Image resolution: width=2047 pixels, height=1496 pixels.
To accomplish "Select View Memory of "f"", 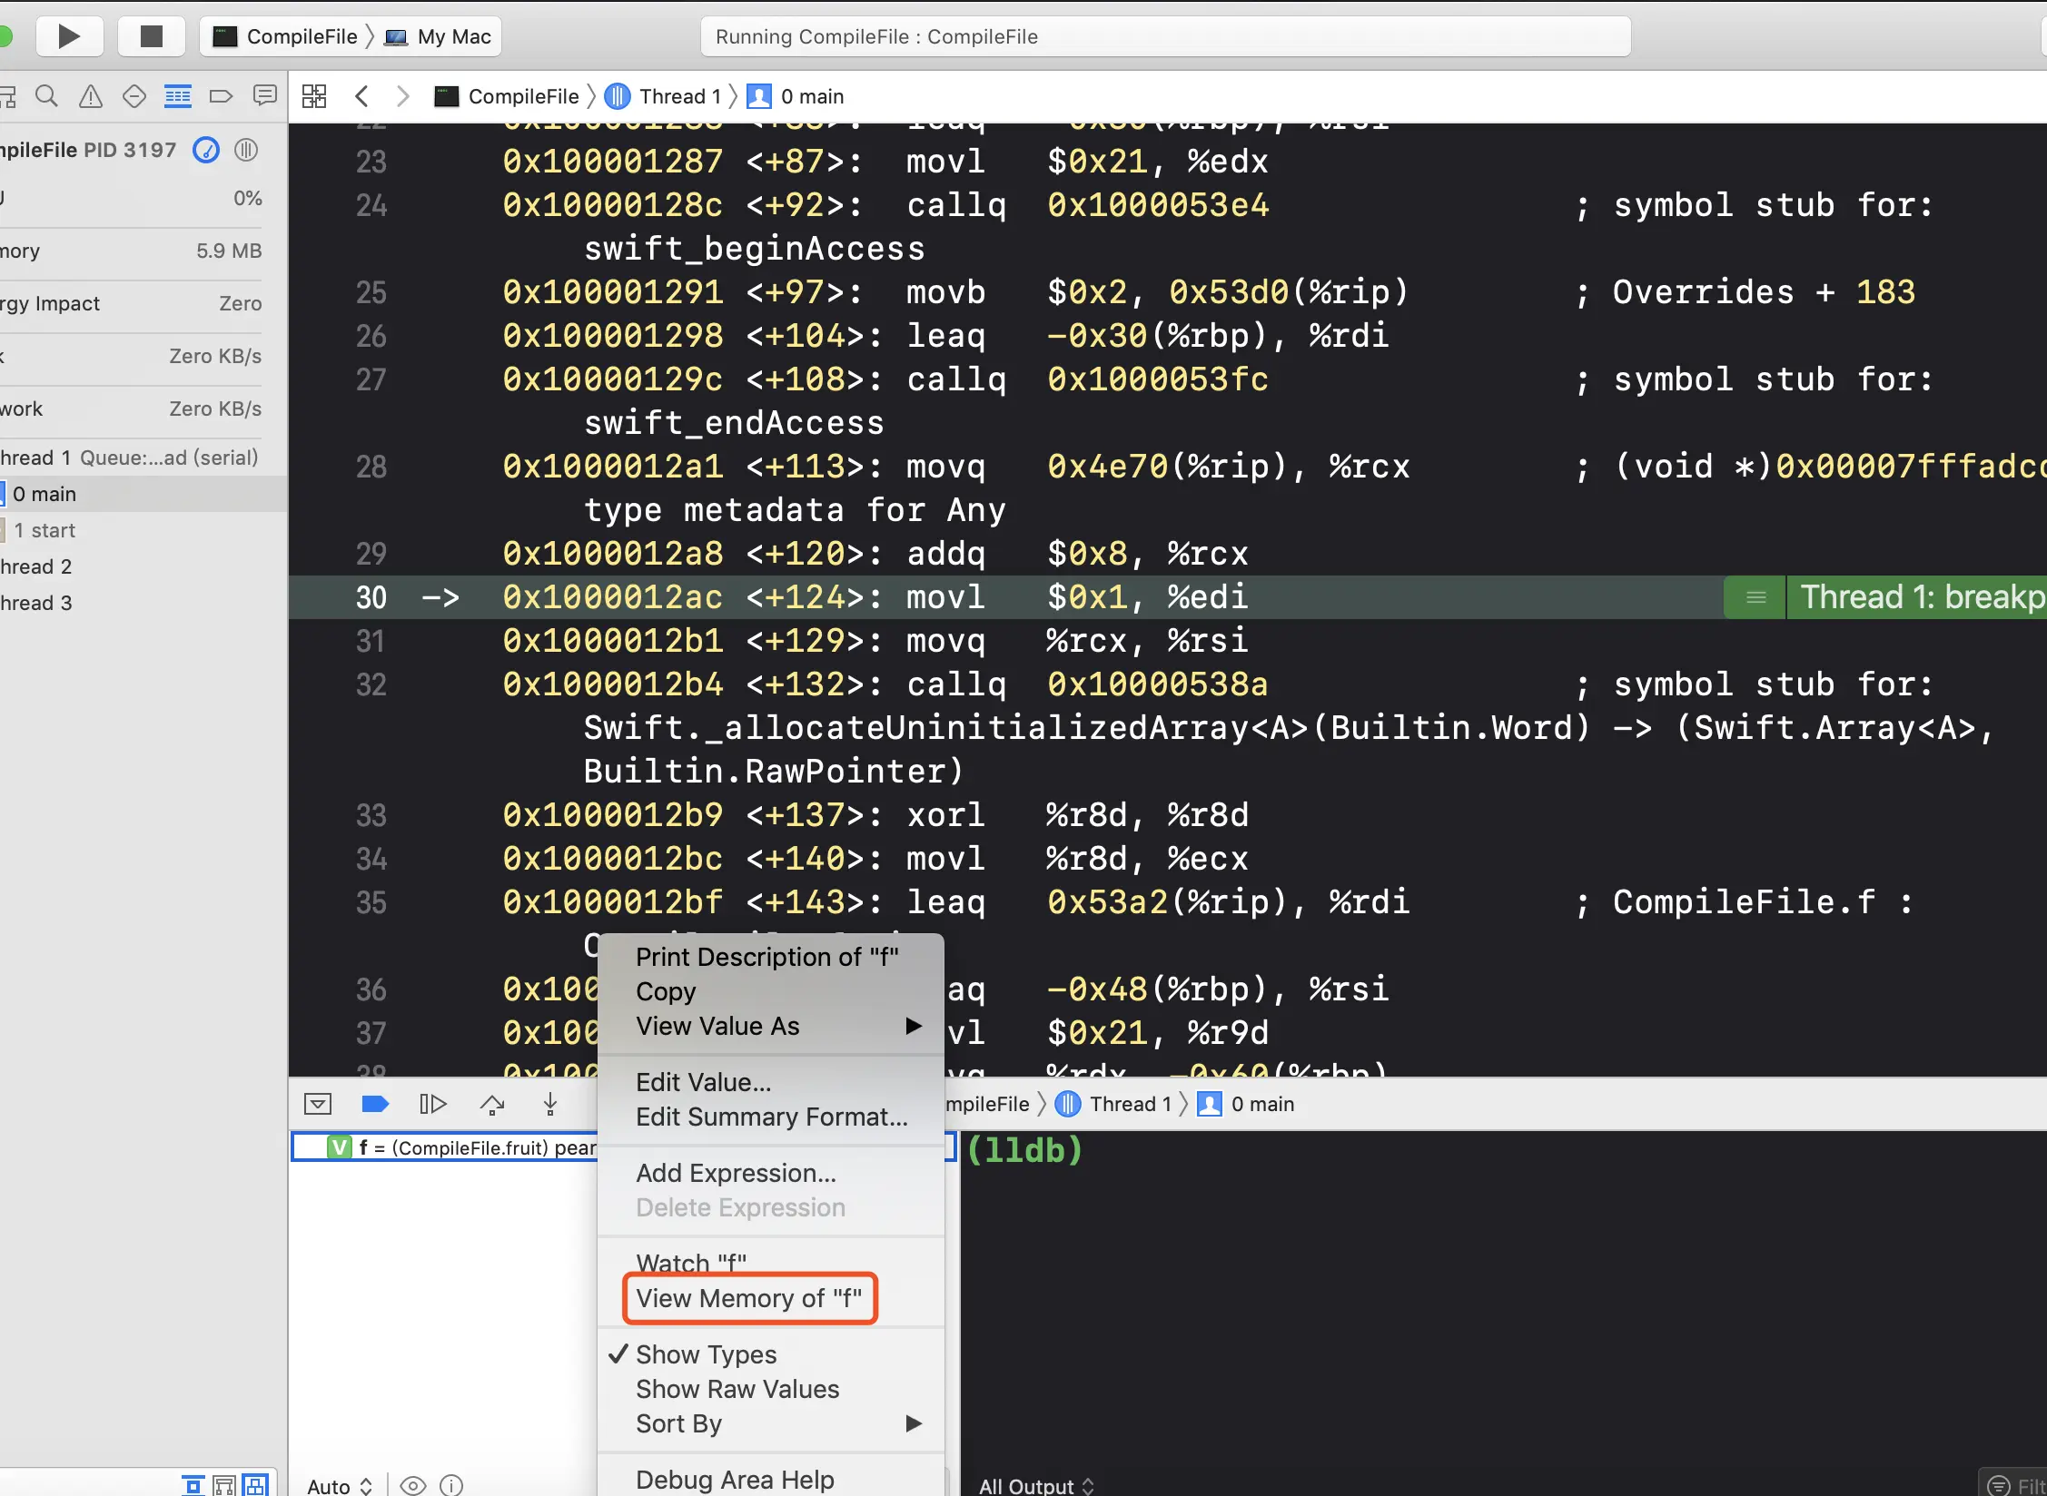I will coord(748,1298).
